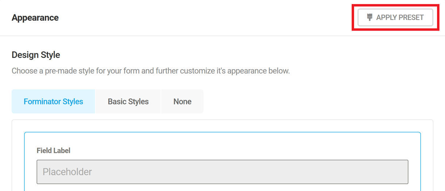Select the Basic Styles tab
445x191 pixels.
coord(128,102)
